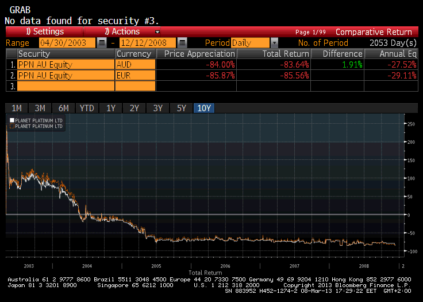Click the Period field showing Daily
423x302 pixels.
tap(250, 43)
